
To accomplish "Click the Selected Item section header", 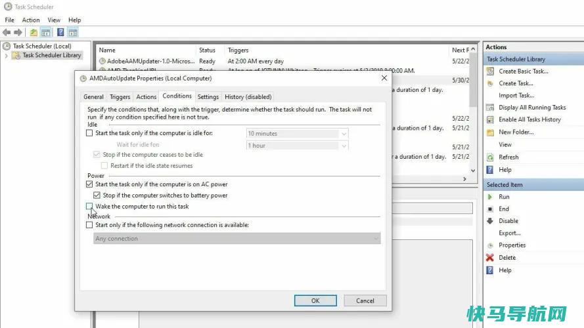I will click(533, 185).
